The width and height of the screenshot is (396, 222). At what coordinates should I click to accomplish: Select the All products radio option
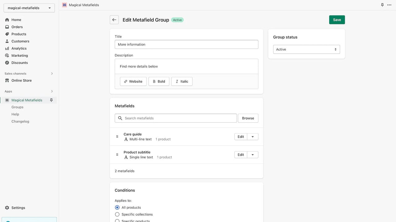click(x=117, y=208)
